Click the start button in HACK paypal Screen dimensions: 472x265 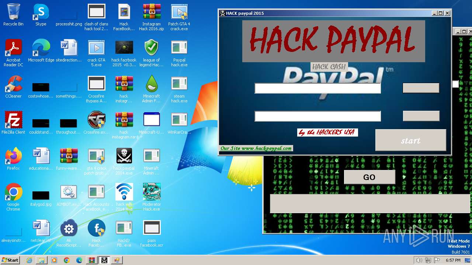coord(411,140)
